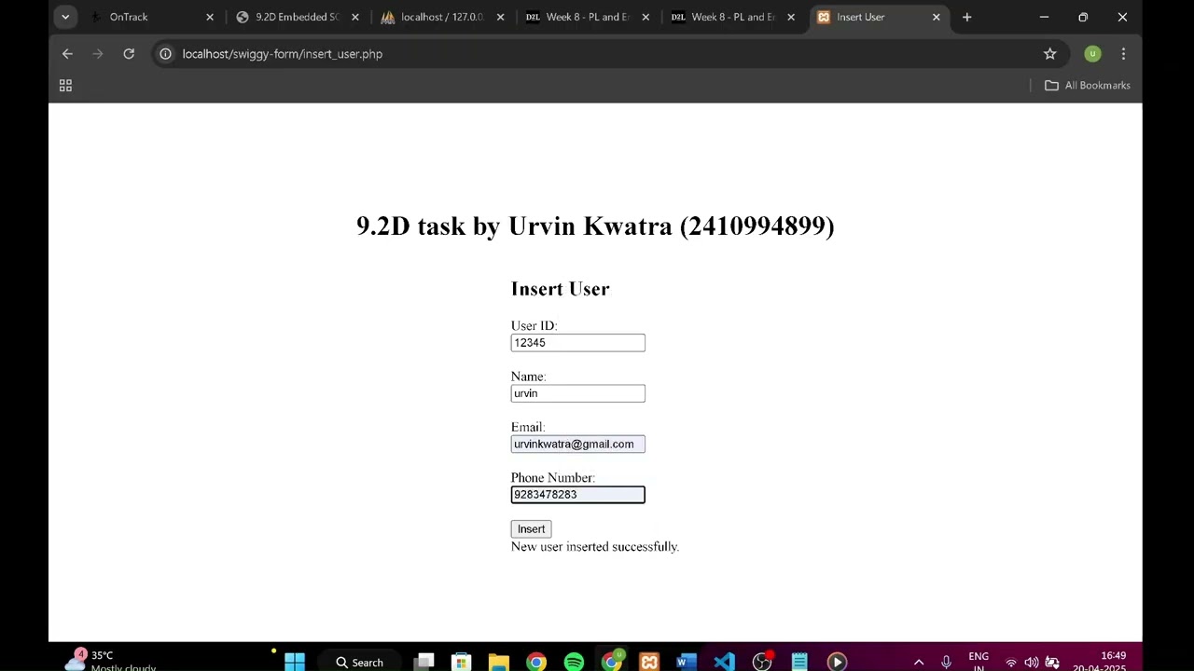
Task: Bookmark this page with the star icon
Action: click(1049, 54)
